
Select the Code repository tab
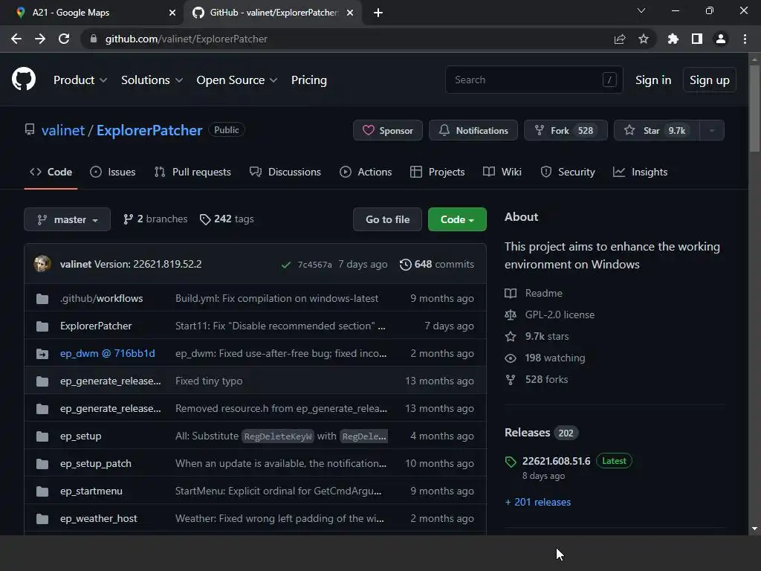point(51,172)
